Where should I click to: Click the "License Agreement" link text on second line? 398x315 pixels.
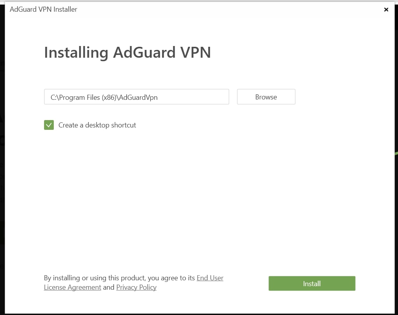73,287
